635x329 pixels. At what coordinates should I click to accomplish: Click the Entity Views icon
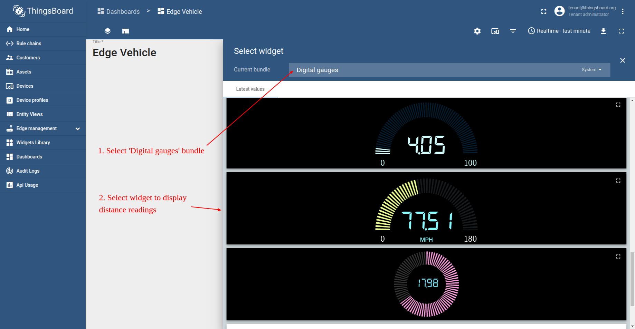10,114
